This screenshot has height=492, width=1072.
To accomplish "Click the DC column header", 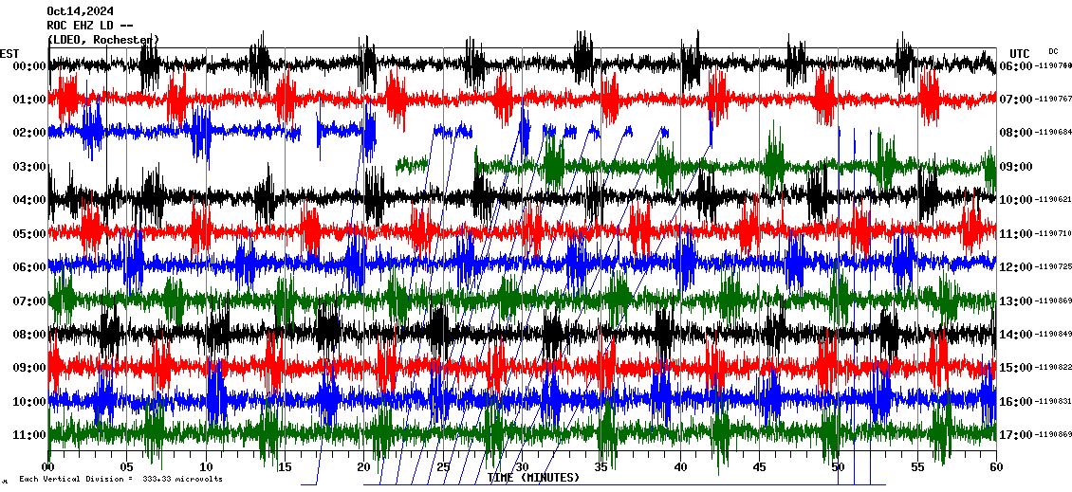I will pyautogui.click(x=1053, y=51).
